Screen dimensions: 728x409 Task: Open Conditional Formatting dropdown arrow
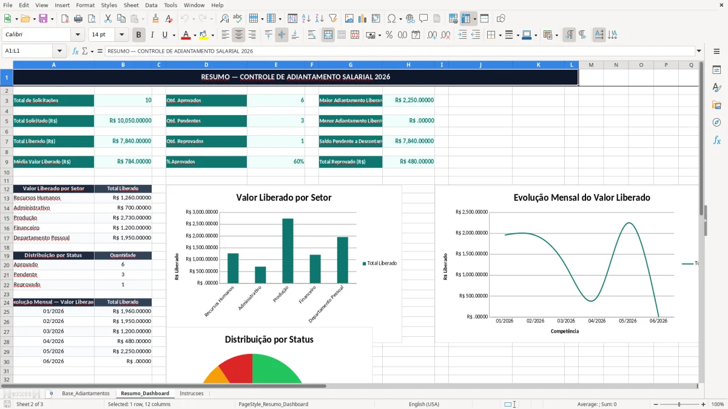point(557,35)
